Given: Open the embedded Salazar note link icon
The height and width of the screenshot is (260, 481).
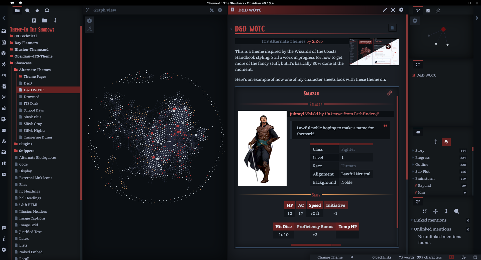Looking at the screenshot, I should [x=390, y=93].
